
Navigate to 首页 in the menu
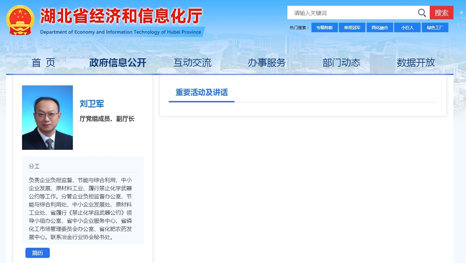(x=43, y=62)
